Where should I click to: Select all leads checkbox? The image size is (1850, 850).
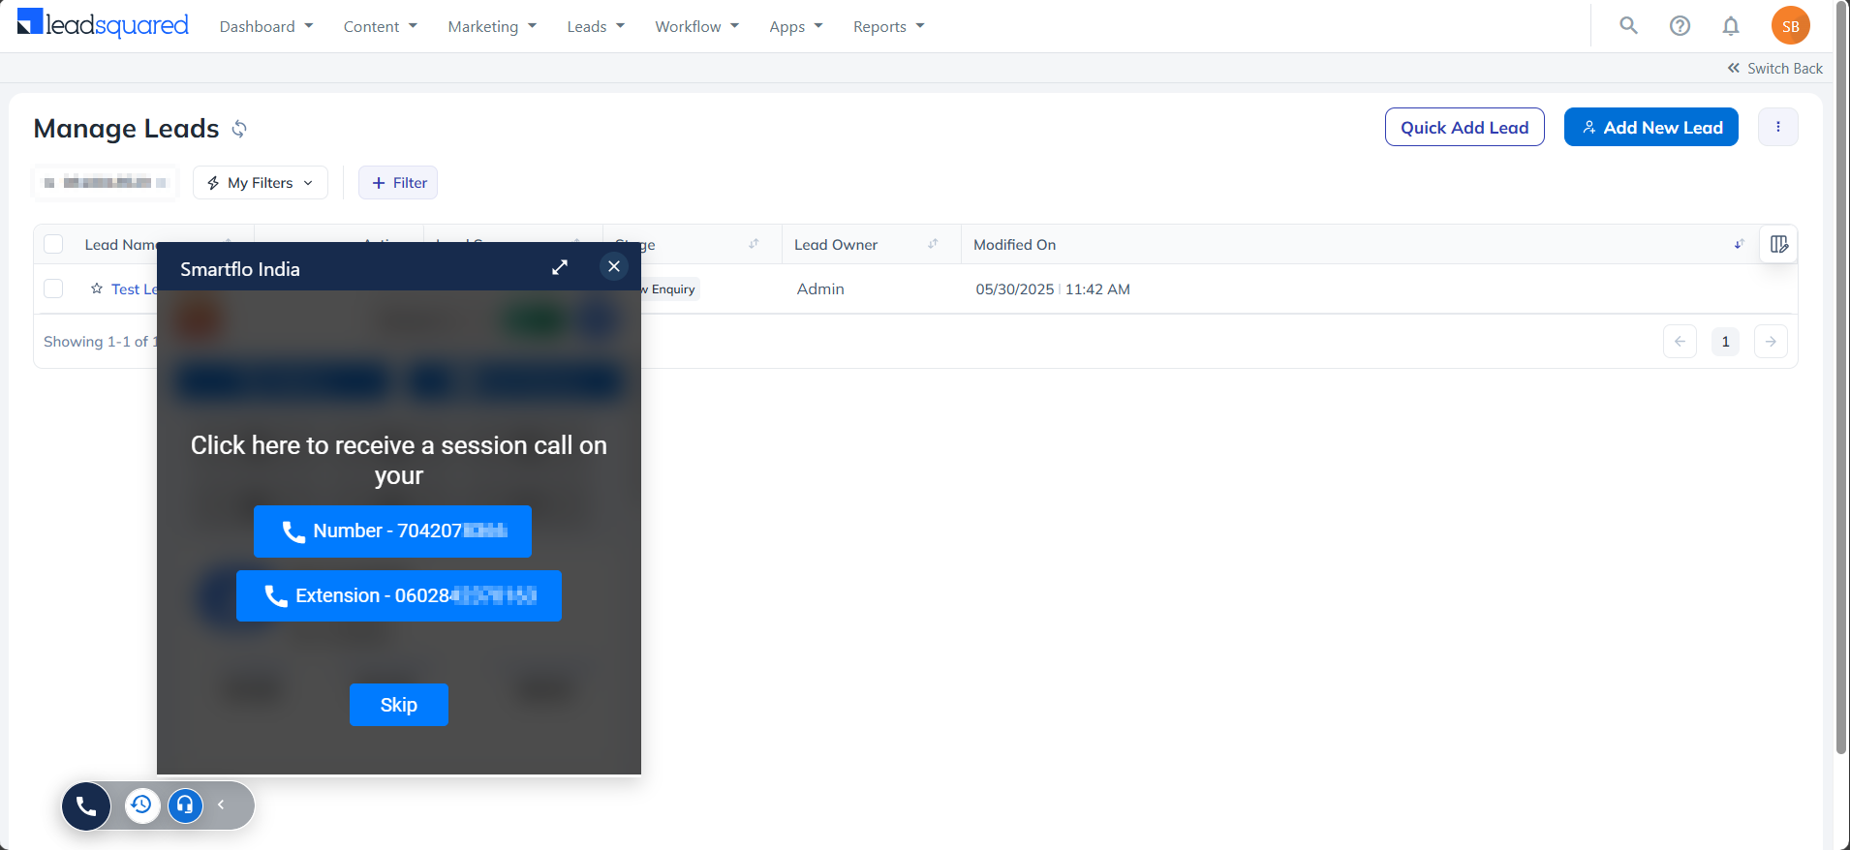[54, 244]
